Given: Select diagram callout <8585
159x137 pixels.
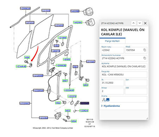Looking at the screenshot, I should [x=67, y=59].
